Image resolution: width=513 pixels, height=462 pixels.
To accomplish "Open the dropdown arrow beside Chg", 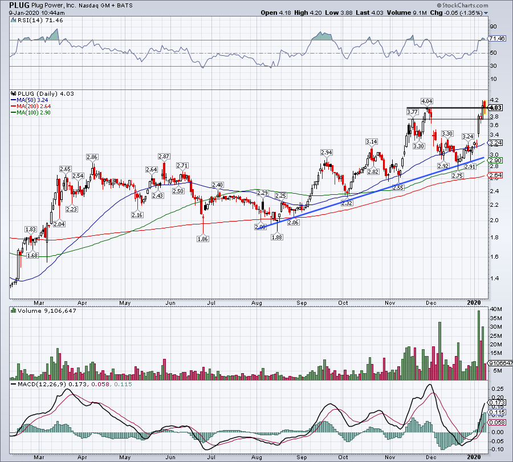I will click(486, 13).
